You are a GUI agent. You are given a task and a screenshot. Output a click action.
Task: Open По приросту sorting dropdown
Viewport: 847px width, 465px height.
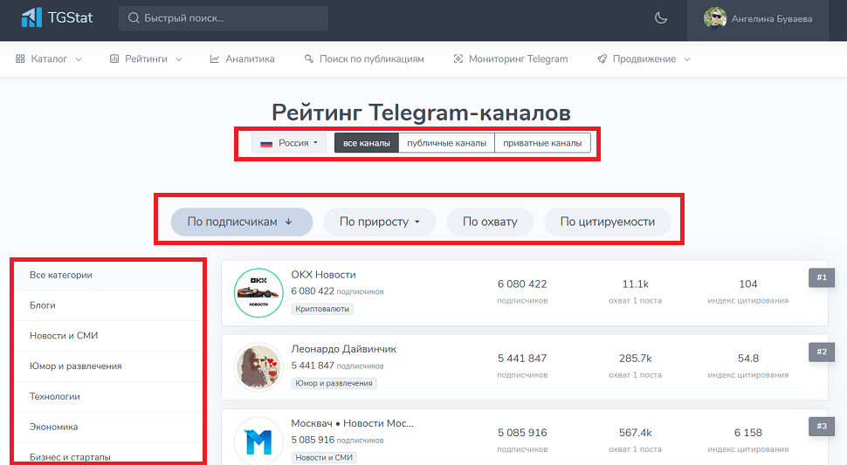click(379, 222)
